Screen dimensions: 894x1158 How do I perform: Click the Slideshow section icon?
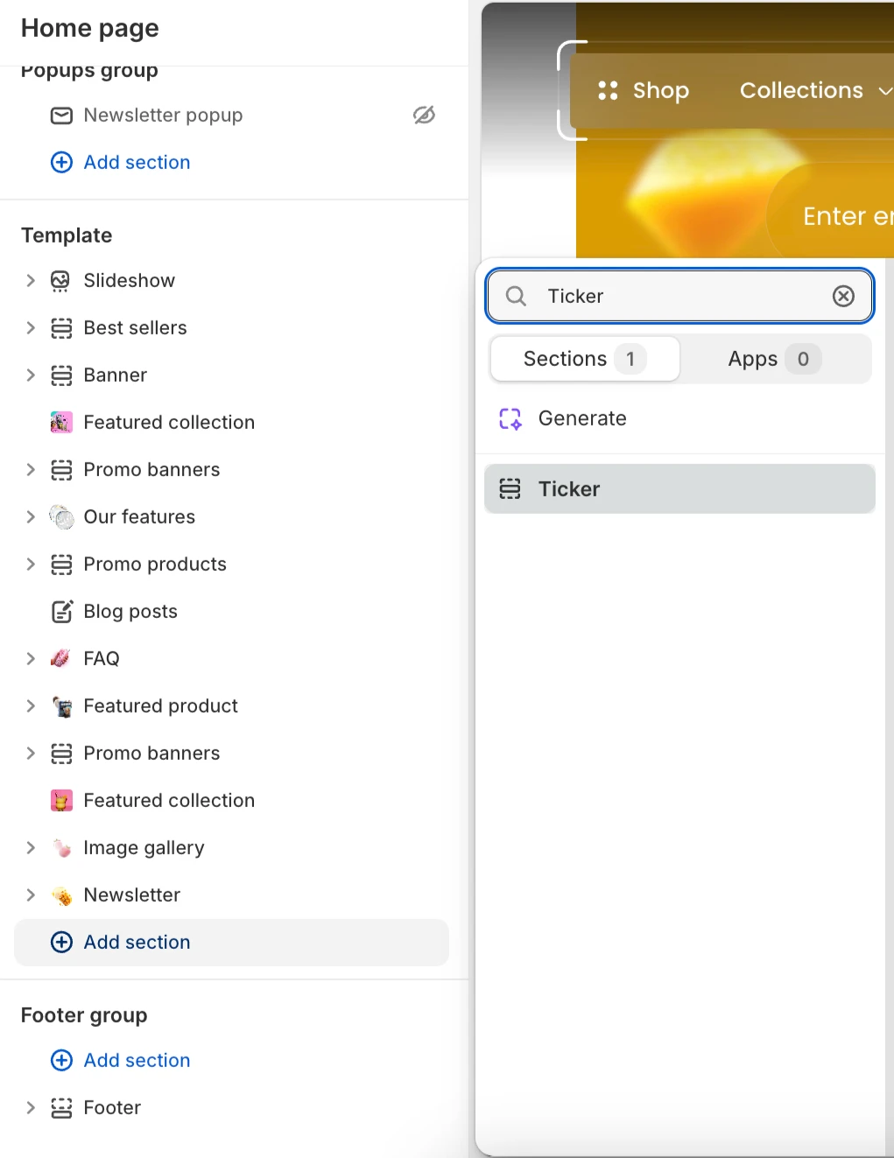tap(60, 281)
